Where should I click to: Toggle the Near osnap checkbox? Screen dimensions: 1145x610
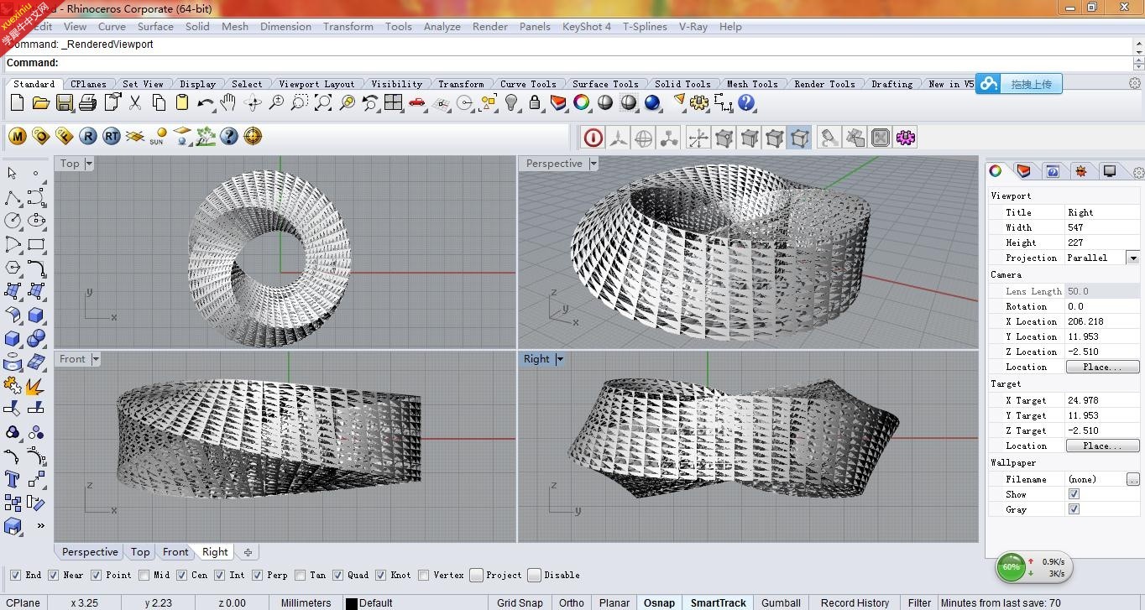54,576
